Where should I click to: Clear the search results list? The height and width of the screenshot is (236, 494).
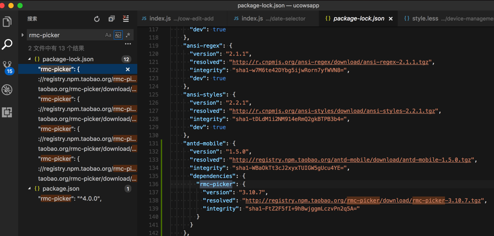coord(126,19)
